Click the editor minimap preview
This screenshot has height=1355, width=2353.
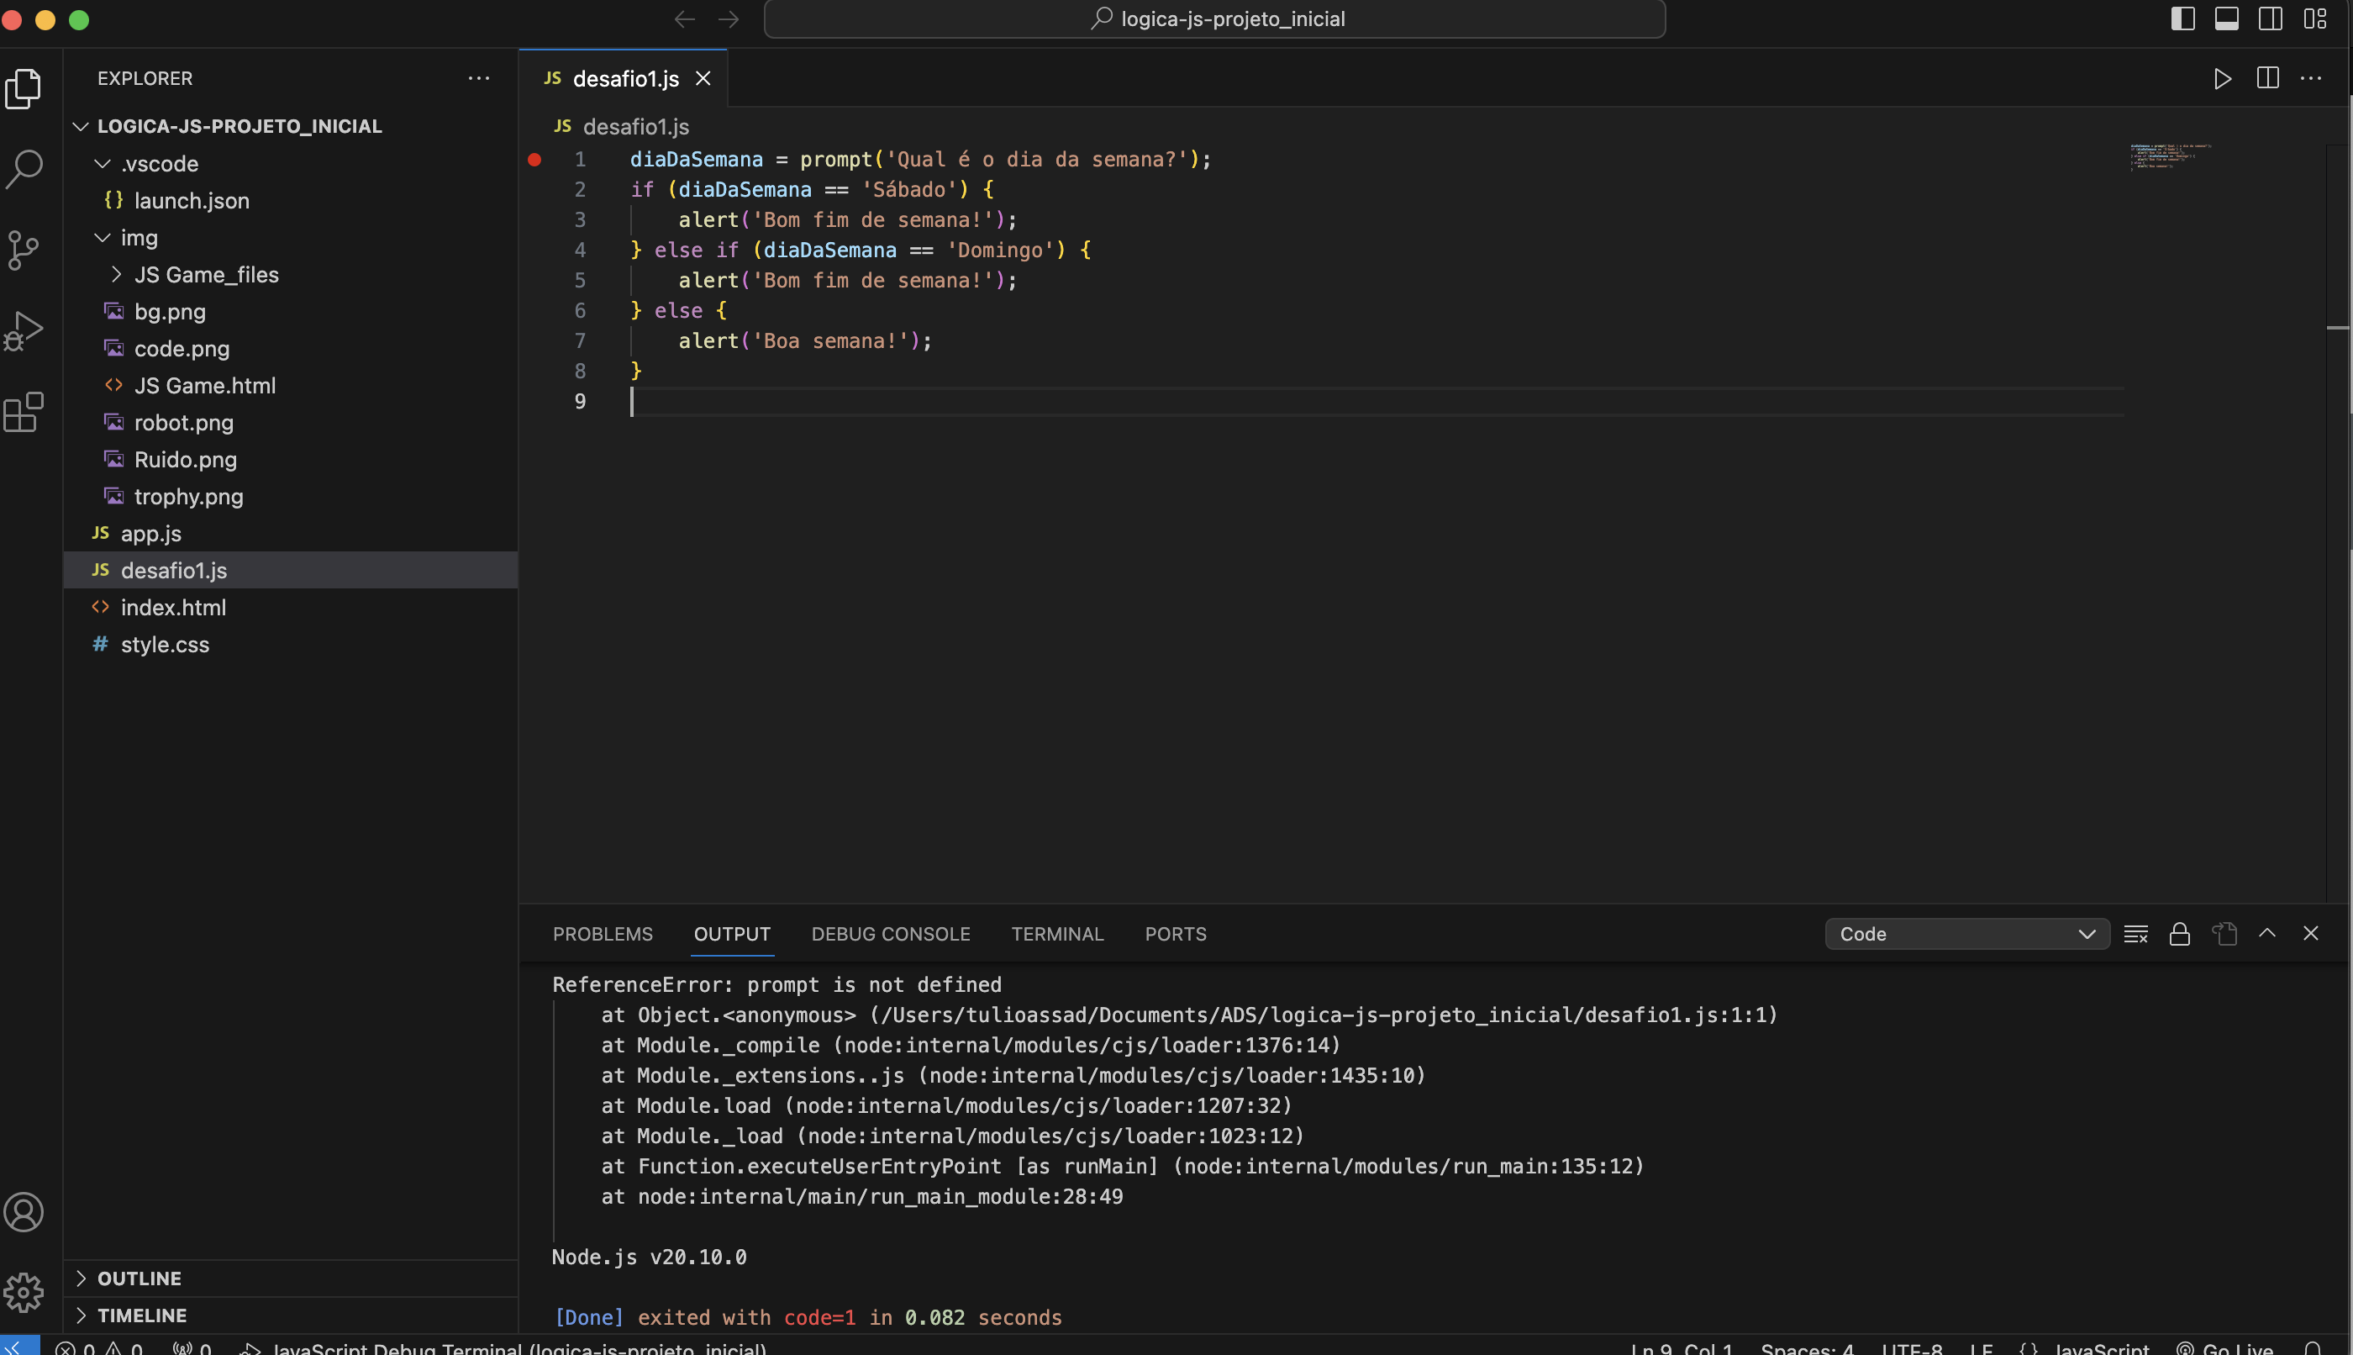2171,156
